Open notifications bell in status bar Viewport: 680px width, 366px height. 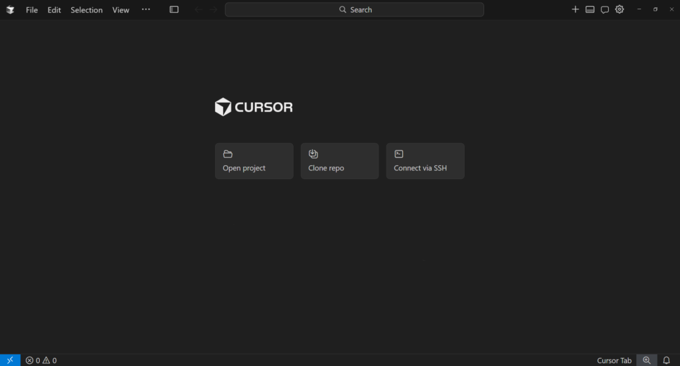[x=667, y=361]
